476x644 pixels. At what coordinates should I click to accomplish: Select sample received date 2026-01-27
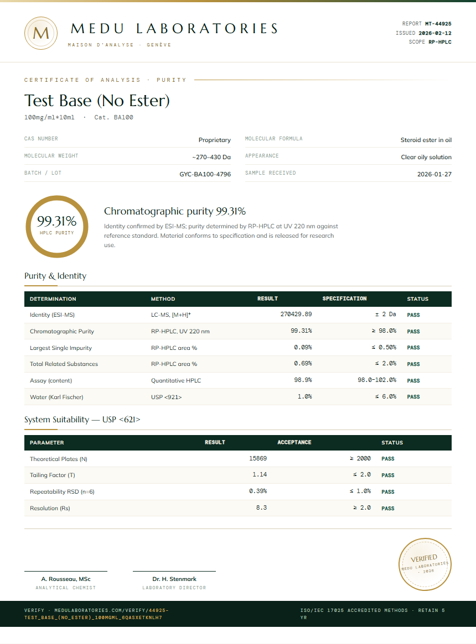click(x=434, y=174)
